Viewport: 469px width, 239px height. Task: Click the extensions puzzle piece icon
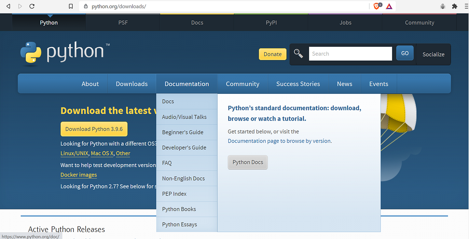click(454, 6)
